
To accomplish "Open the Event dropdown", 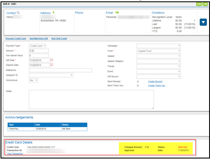I will point(159,71).
